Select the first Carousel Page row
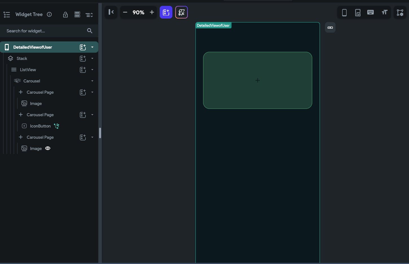The height and width of the screenshot is (264, 409). (49, 92)
